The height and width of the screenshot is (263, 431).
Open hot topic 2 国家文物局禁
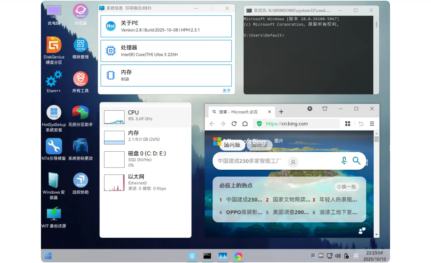[x=288, y=200]
